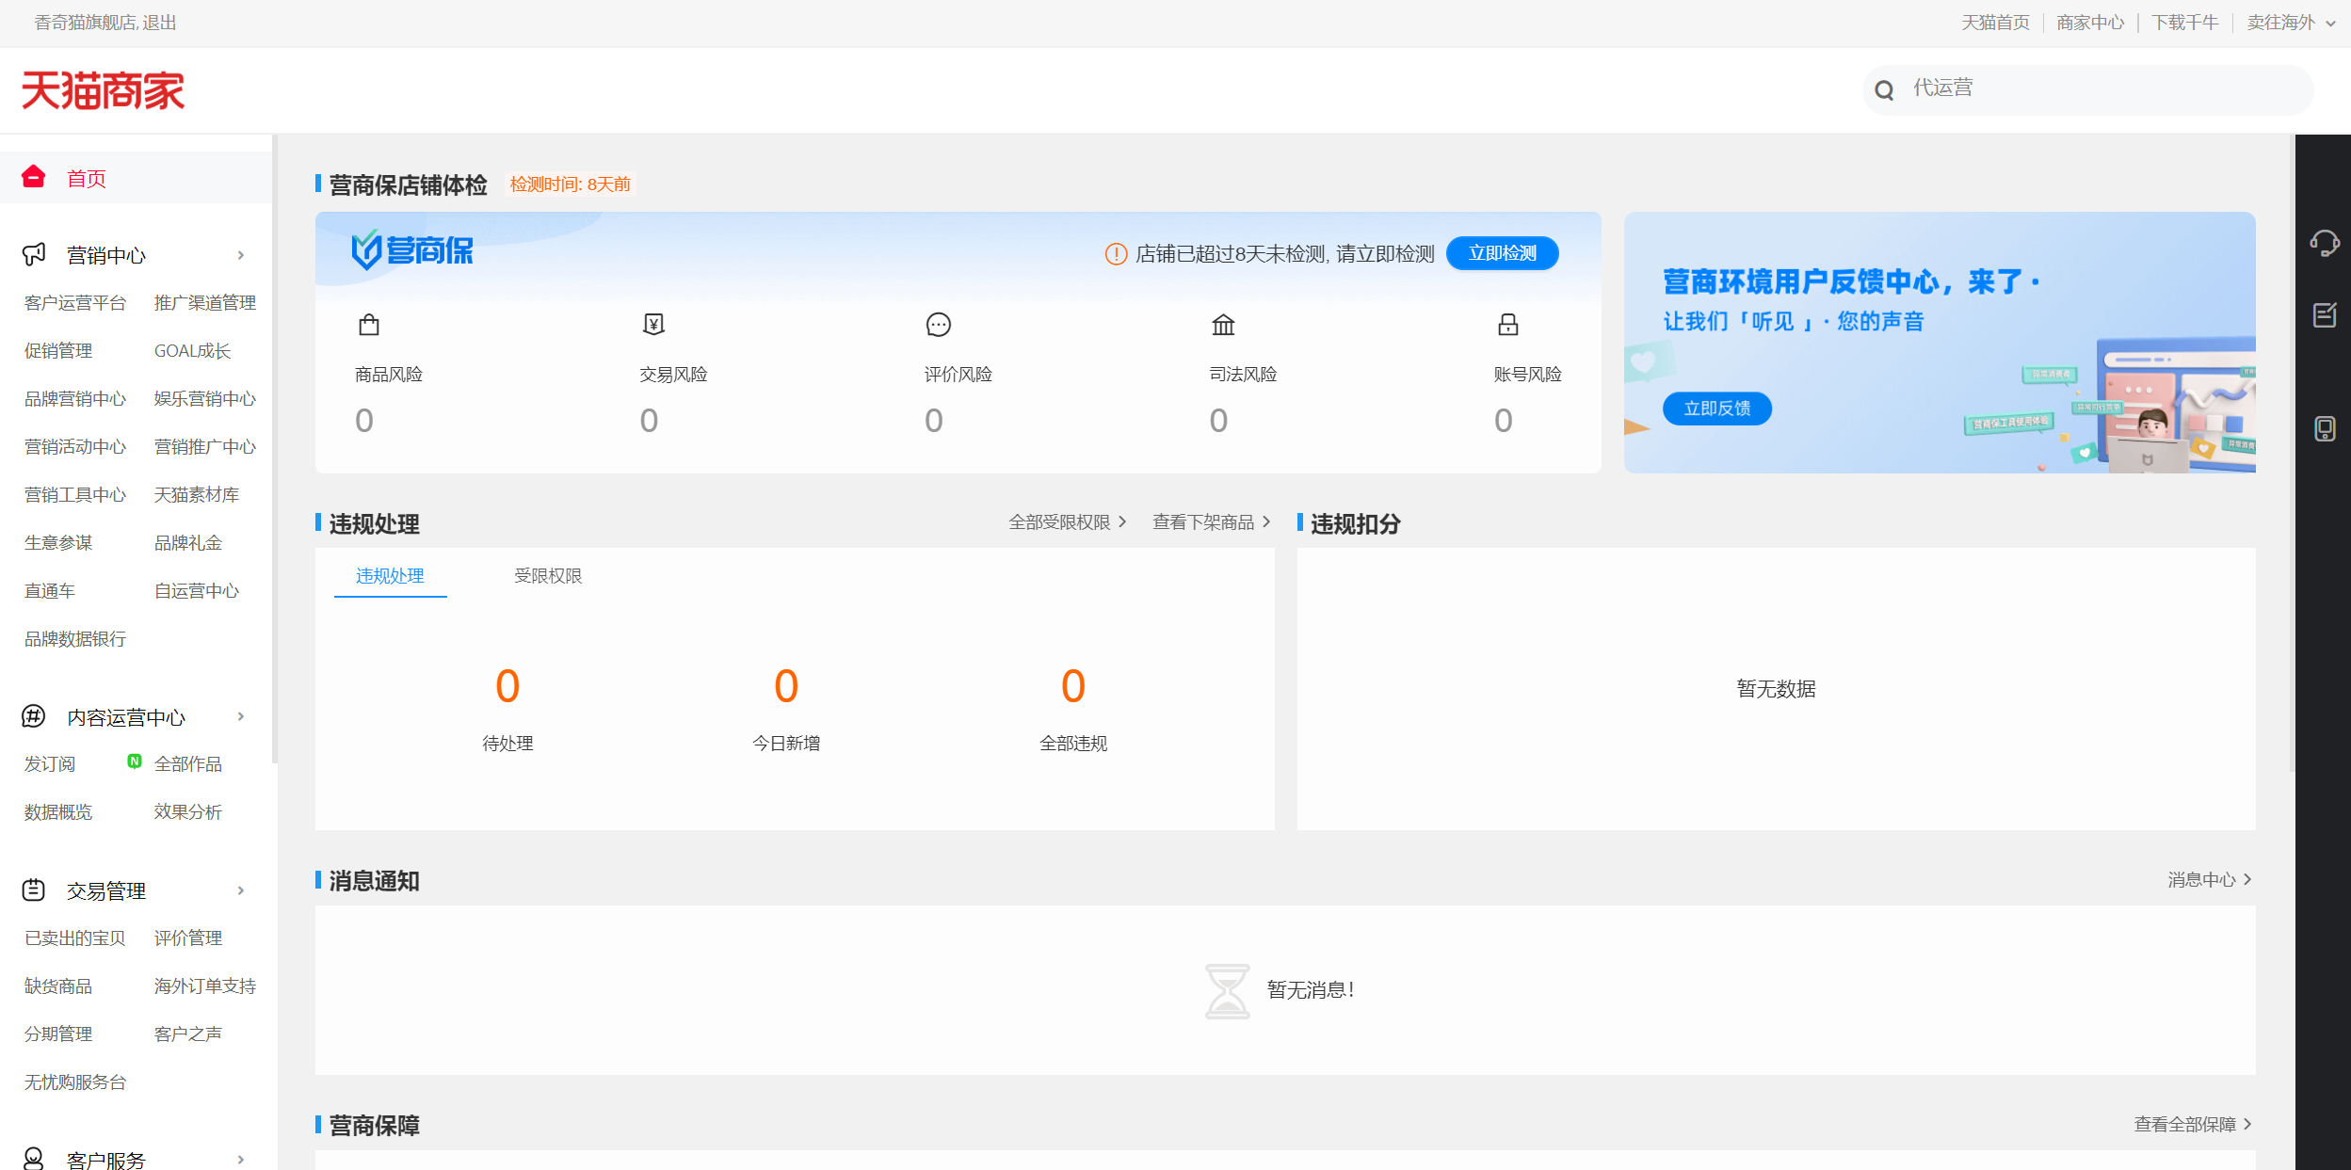2351x1170 pixels.
Task: Open 品牌数据银行 menu item
Action: tap(75, 638)
